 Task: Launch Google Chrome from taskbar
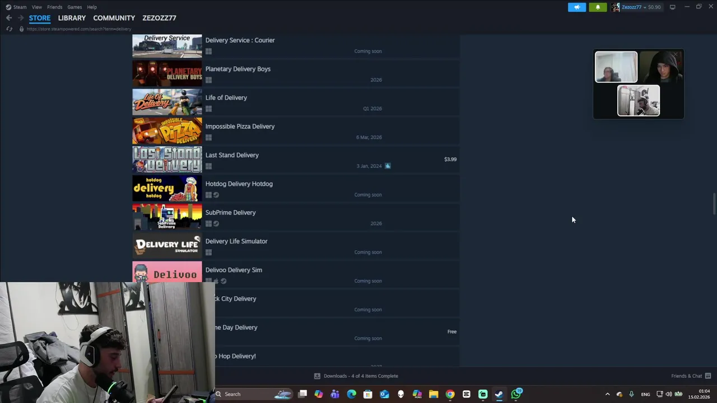point(450,394)
